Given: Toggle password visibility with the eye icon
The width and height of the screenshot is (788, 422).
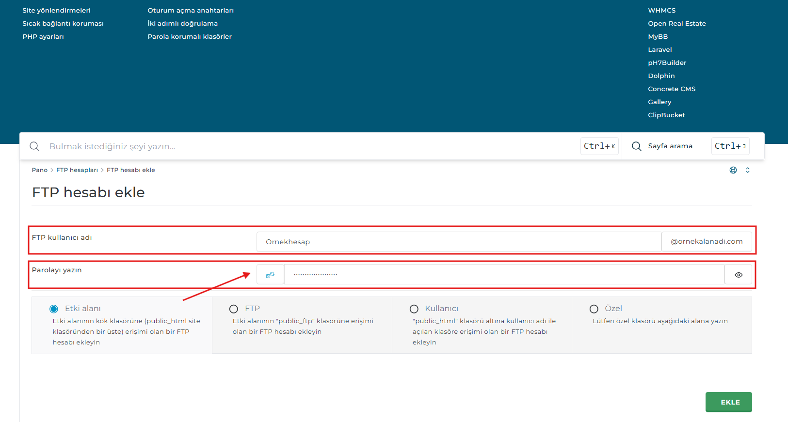Looking at the screenshot, I should click(738, 275).
